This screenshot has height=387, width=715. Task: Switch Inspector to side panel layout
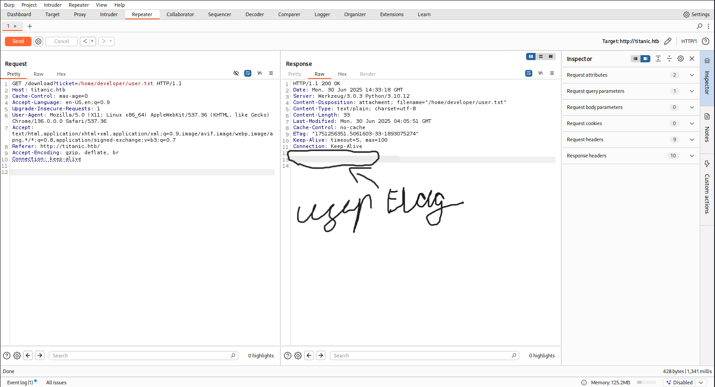[645, 59]
